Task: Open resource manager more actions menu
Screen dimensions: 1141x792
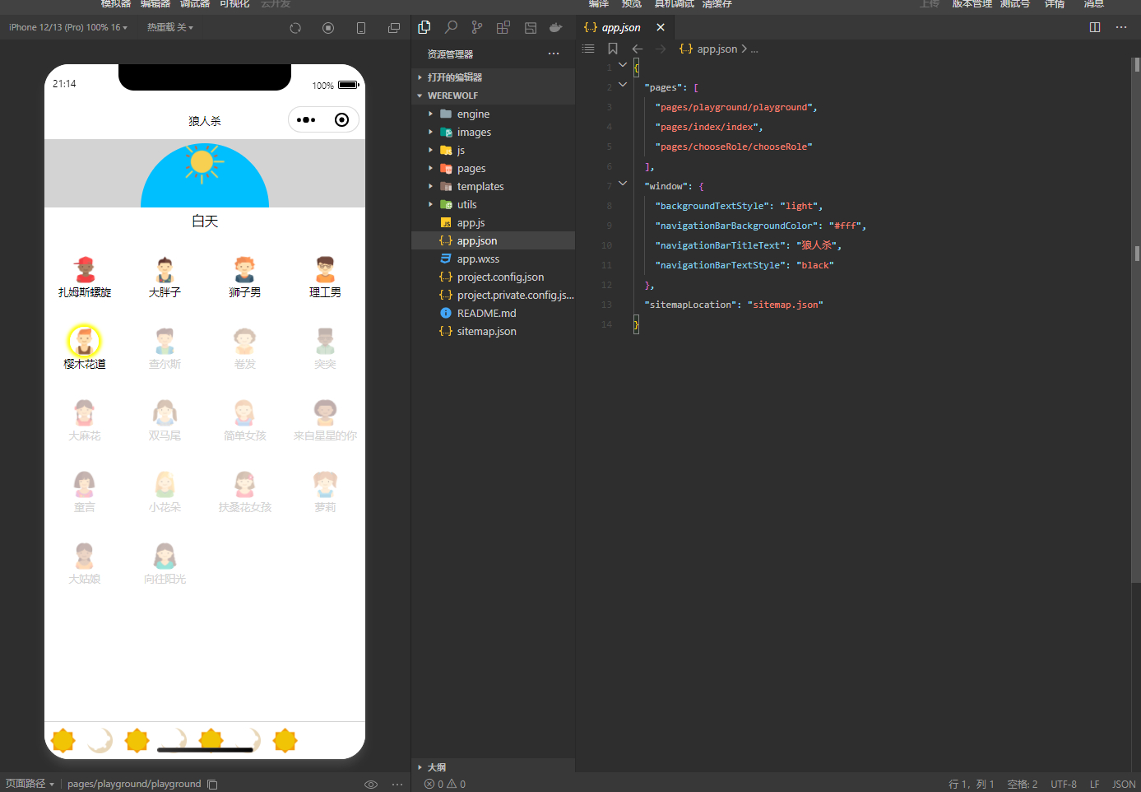Action: click(554, 54)
